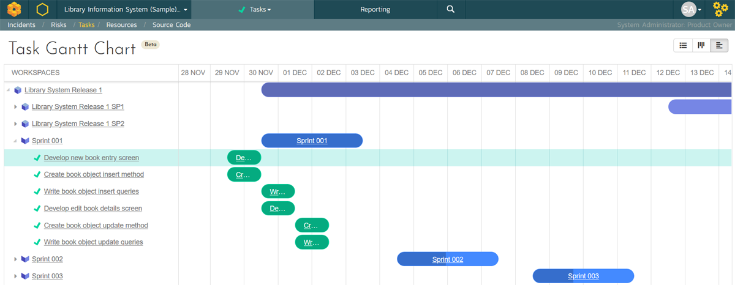
Task: Go to the Incidents section
Action: coord(21,25)
